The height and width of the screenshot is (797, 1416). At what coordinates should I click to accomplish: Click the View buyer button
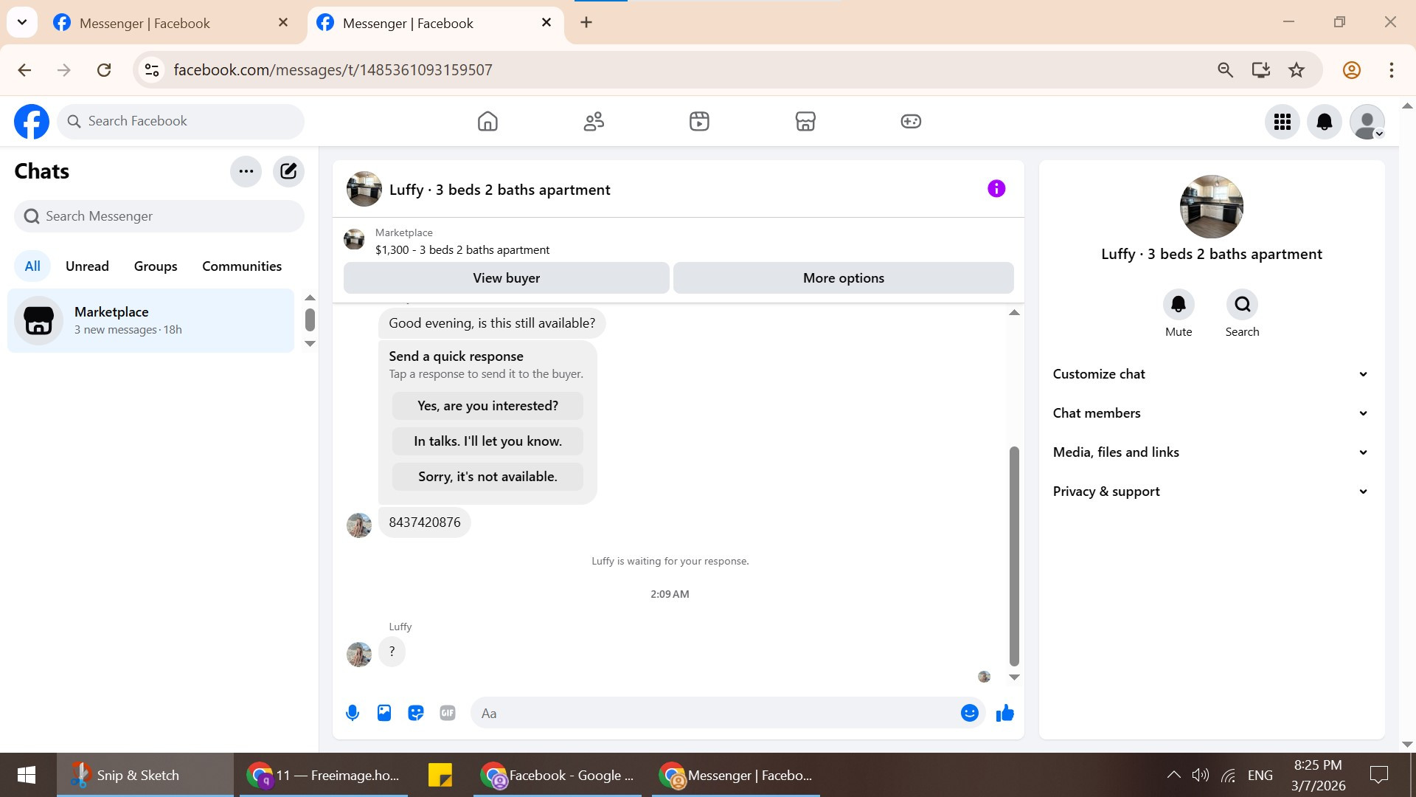point(507,278)
